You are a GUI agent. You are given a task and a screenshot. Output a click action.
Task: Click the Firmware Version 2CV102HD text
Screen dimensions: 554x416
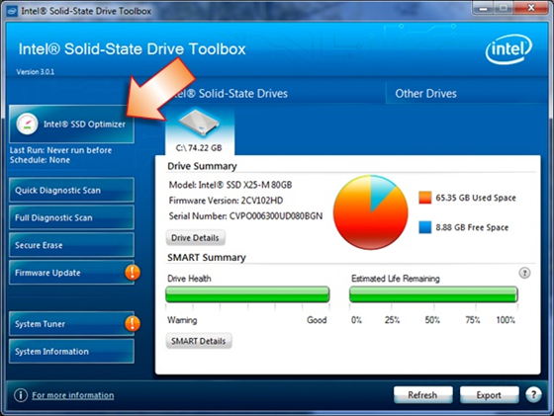(226, 201)
